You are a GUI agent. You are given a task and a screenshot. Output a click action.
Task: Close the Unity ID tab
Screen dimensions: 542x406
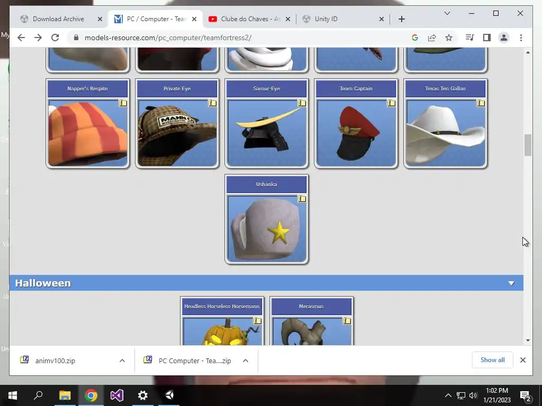[382, 19]
